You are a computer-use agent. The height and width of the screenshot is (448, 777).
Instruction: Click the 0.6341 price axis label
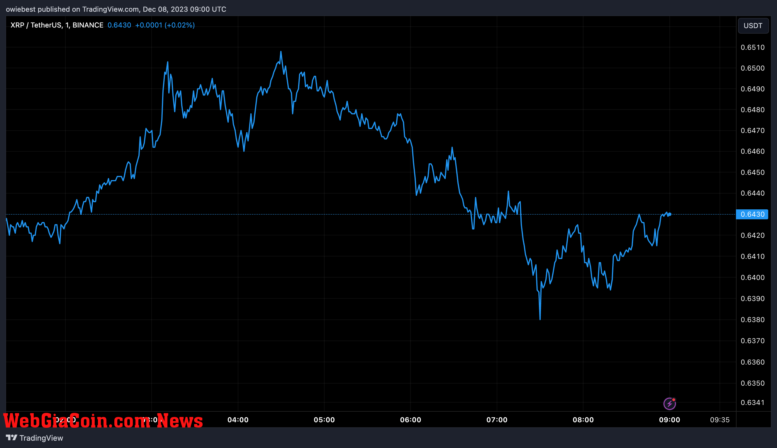click(752, 403)
